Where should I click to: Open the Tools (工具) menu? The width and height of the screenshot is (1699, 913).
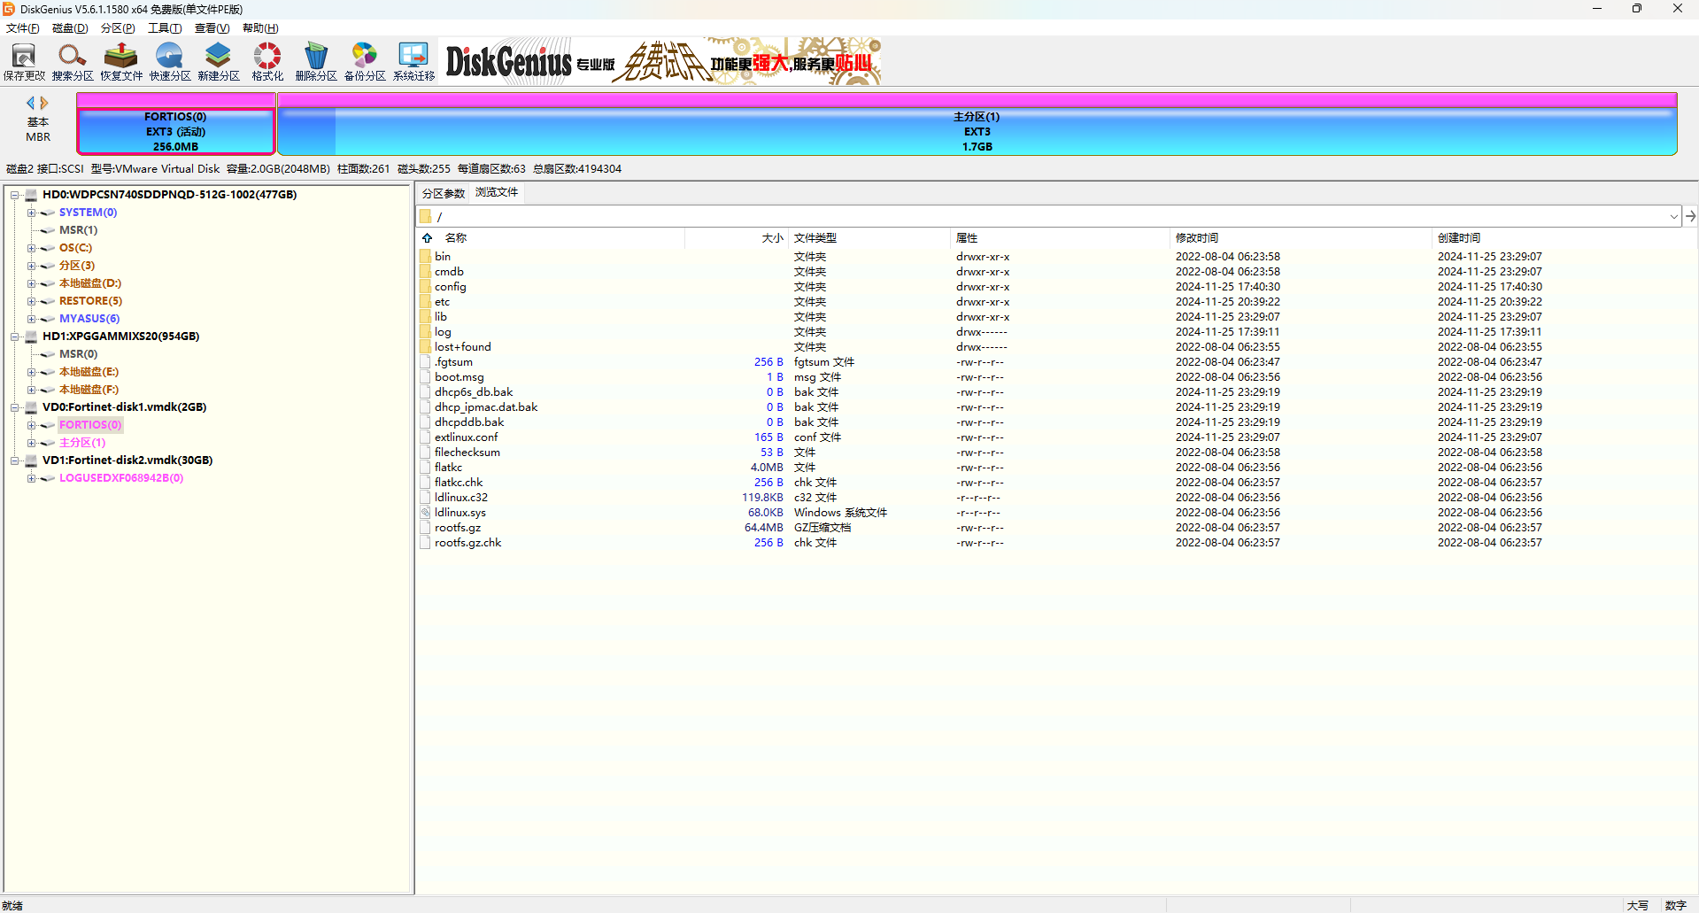pos(164,28)
